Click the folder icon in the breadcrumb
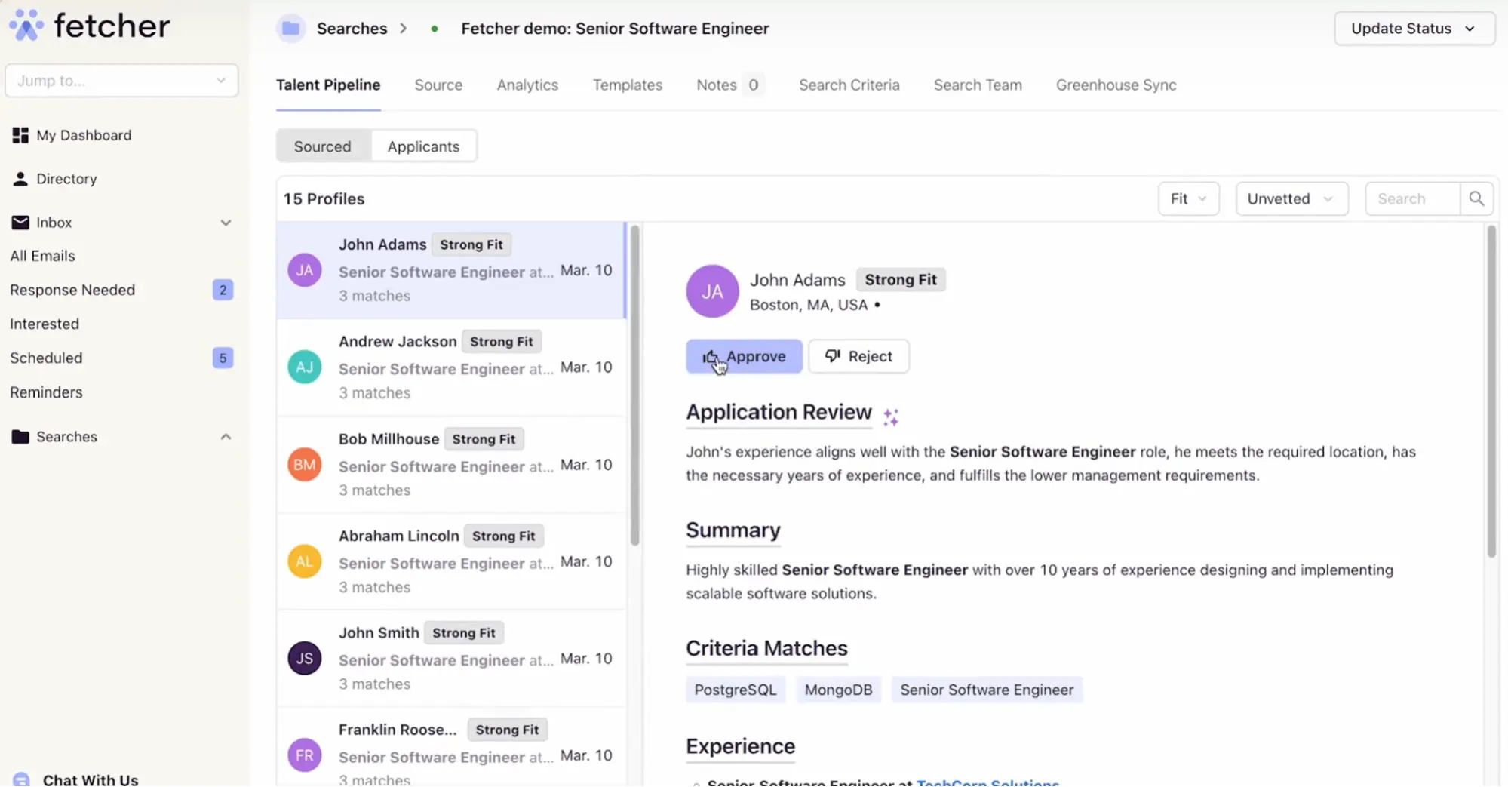Image resolution: width=1508 pixels, height=787 pixels. tap(290, 29)
